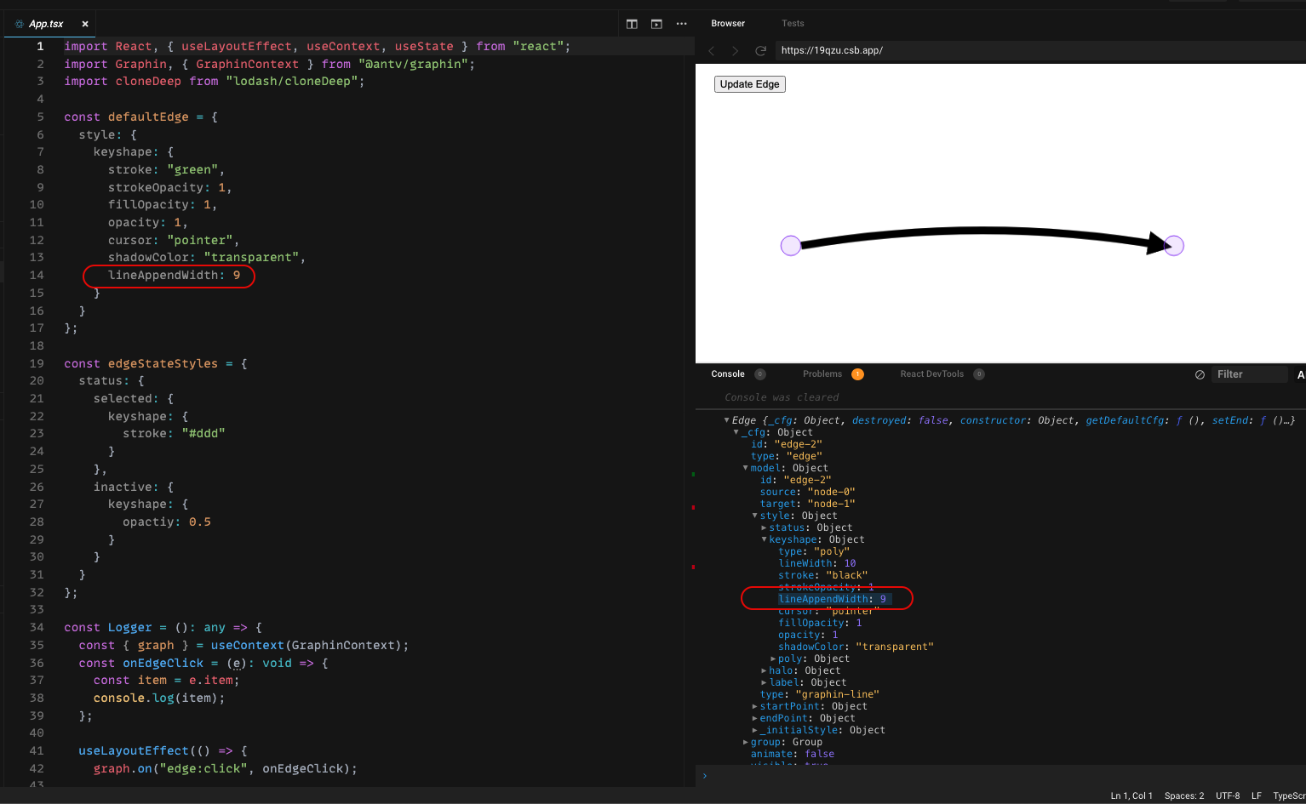Viewport: 1306px width, 804px height.
Task: Click the target: "node-1" console property
Action: pyautogui.click(x=807, y=504)
